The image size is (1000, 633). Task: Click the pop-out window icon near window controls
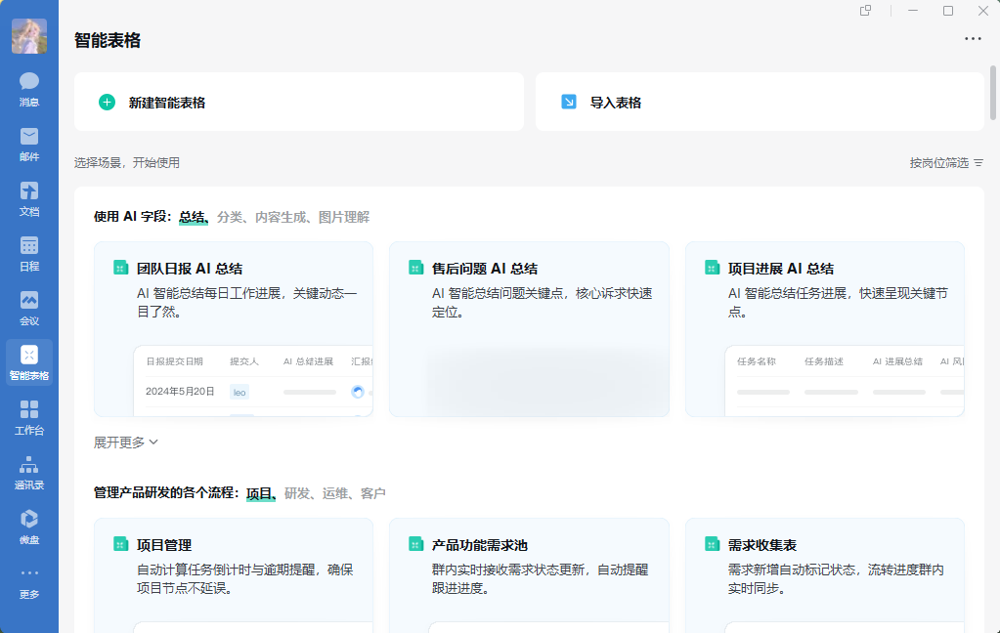click(864, 11)
